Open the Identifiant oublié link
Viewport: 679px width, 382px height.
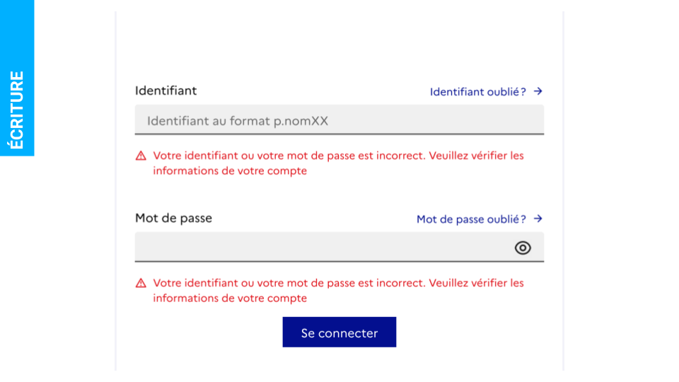point(477,92)
